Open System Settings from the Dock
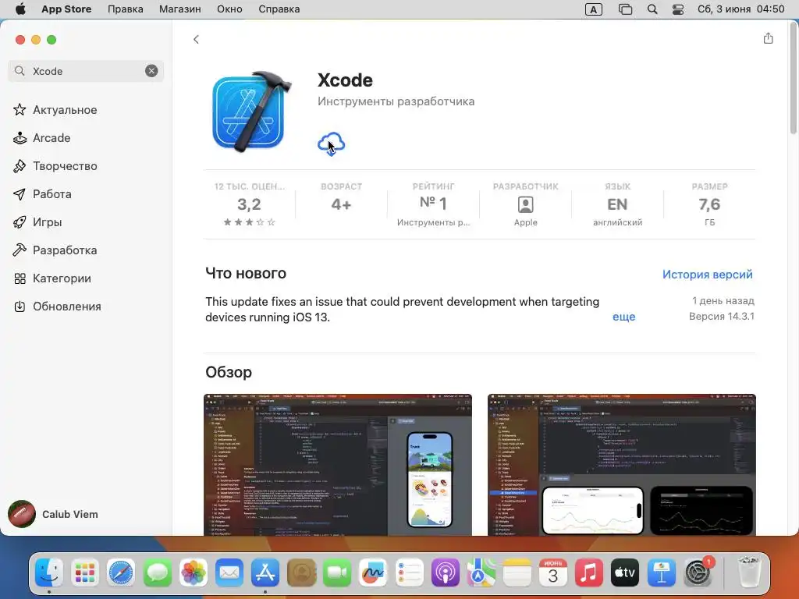Image resolution: width=799 pixels, height=599 pixels. pyautogui.click(x=698, y=572)
